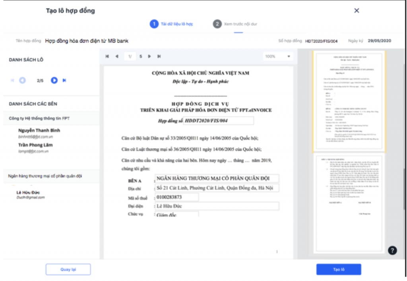This screenshot has width=407, height=281.
Task: Click the 2/5 batch counter text
Action: point(40,81)
